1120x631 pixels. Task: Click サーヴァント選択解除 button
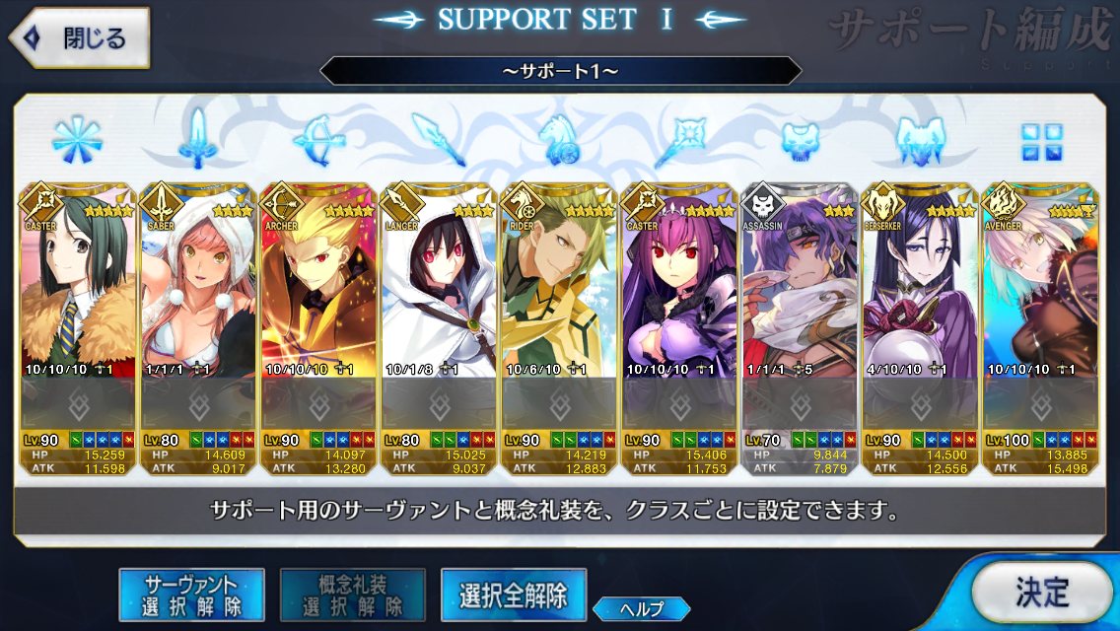(191, 595)
